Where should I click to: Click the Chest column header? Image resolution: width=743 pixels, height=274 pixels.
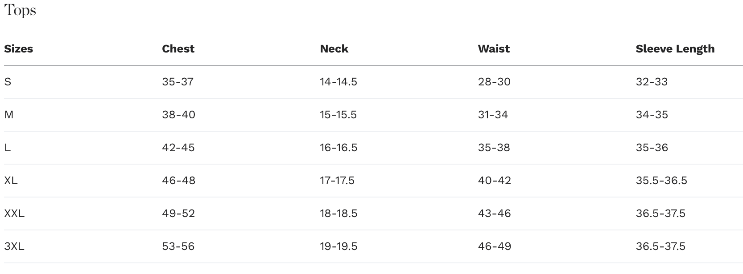[x=178, y=49]
